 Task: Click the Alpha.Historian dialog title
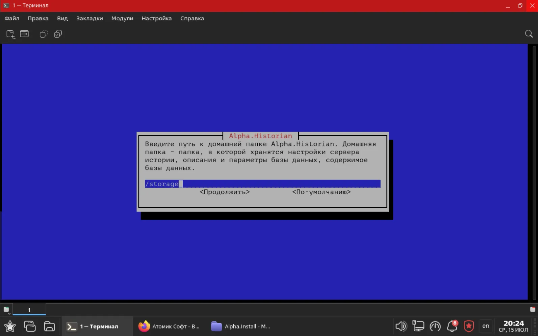pyautogui.click(x=260, y=136)
